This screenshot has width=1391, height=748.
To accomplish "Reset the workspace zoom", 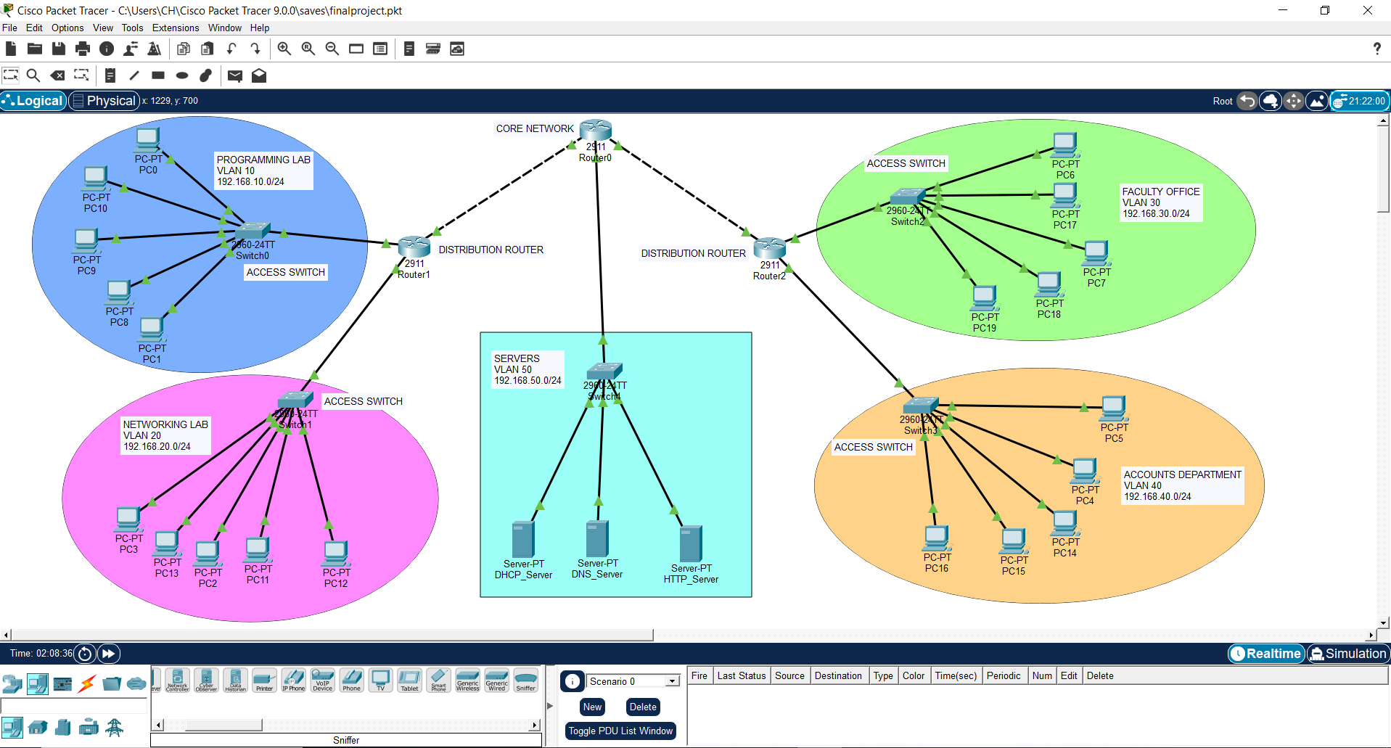I will click(x=308, y=49).
